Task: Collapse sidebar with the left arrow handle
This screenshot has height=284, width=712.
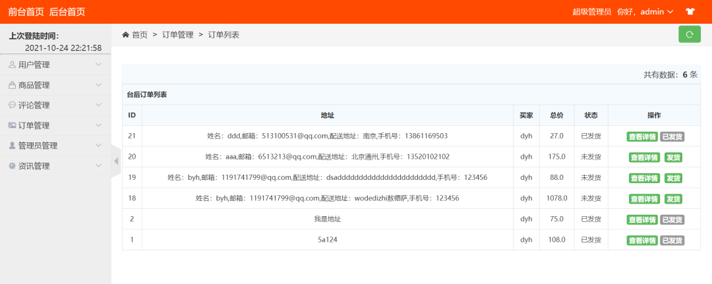Action: 116,161
